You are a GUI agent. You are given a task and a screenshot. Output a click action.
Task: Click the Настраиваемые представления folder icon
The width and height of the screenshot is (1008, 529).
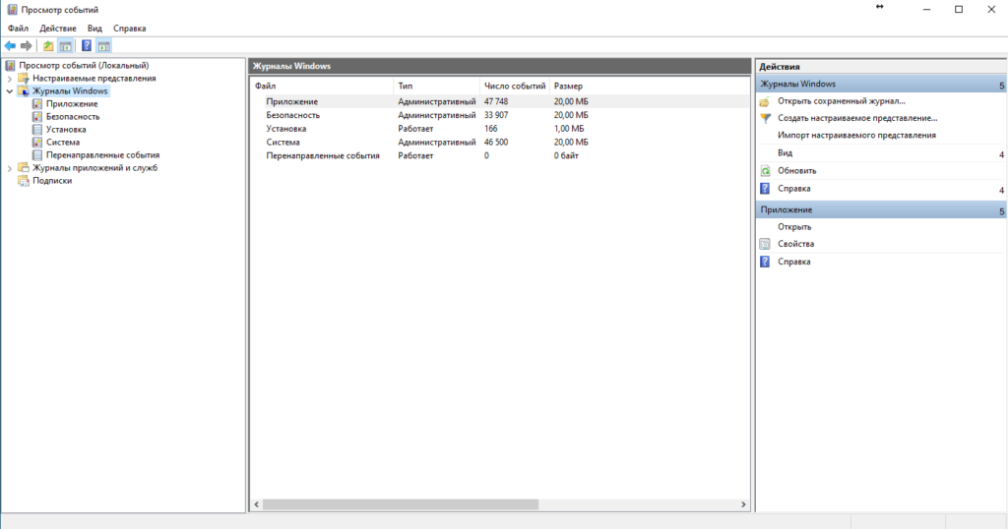(x=24, y=78)
